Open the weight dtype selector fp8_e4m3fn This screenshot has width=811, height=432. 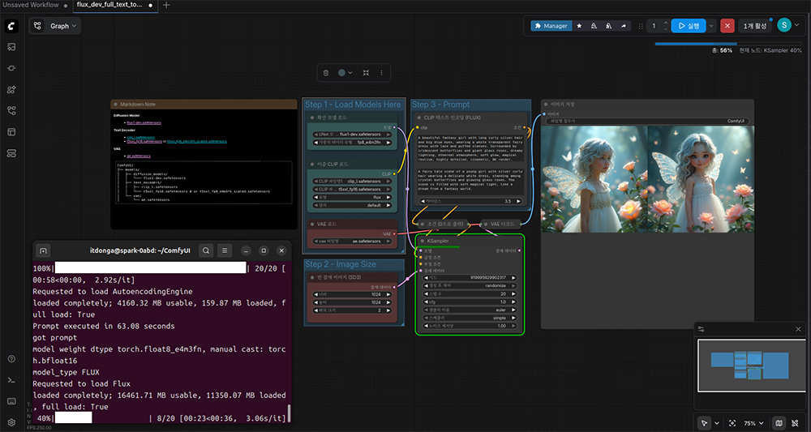(353, 142)
